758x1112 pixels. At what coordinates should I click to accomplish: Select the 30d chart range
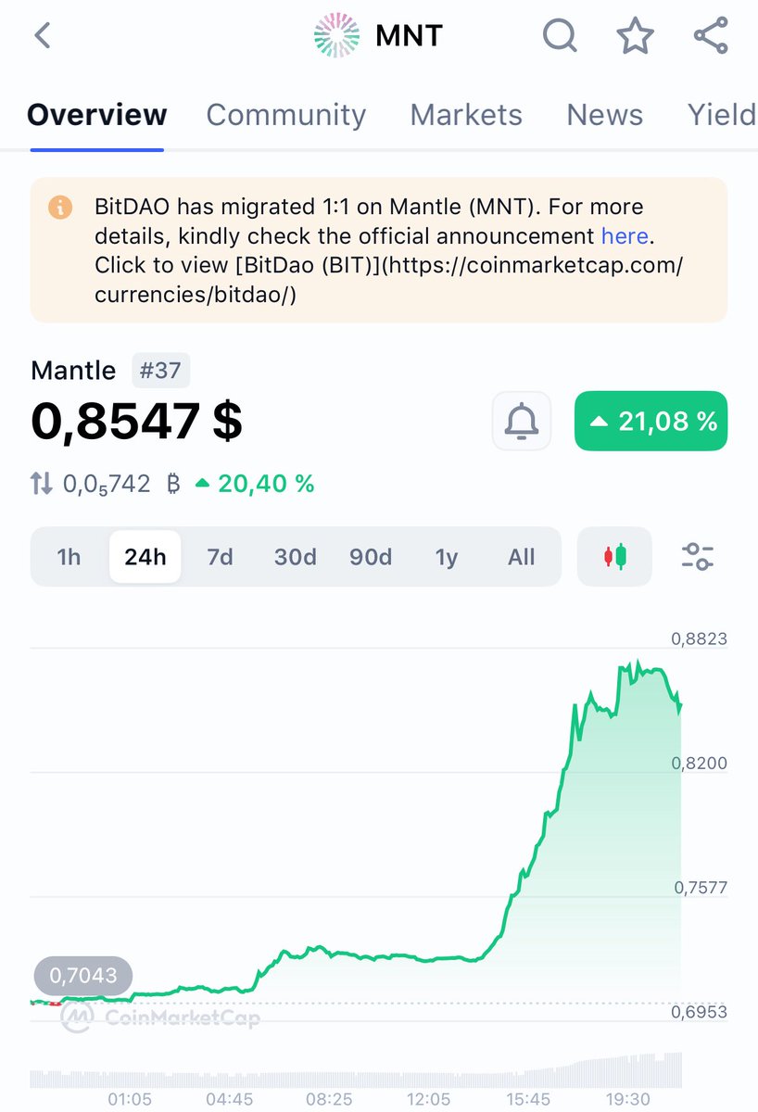[x=295, y=557]
